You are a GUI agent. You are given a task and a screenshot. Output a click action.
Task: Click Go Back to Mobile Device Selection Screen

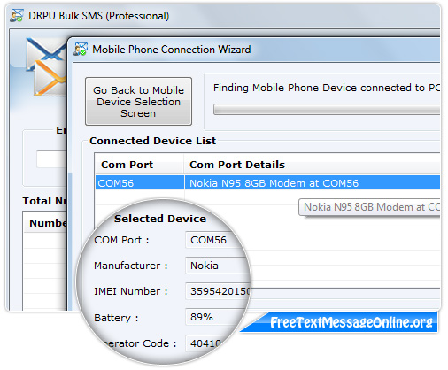point(138,102)
